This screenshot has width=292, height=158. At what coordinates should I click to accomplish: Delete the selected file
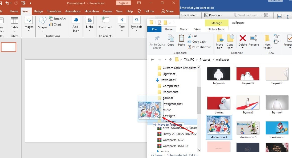(x=243, y=41)
